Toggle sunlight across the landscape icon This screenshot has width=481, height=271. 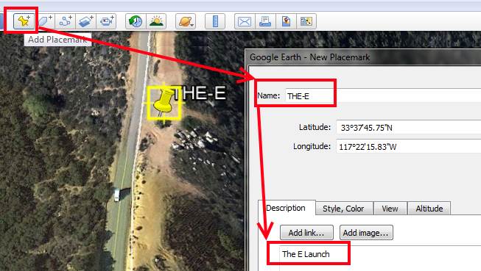(x=156, y=21)
